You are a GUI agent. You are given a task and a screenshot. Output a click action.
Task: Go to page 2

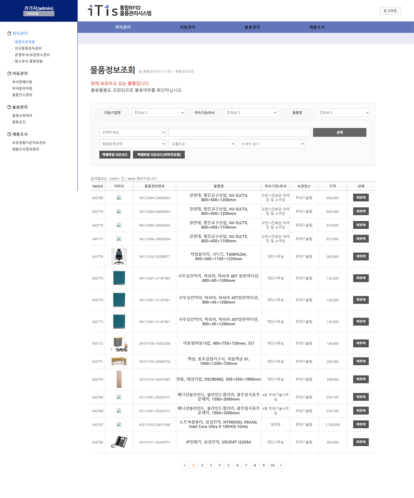[202, 465]
